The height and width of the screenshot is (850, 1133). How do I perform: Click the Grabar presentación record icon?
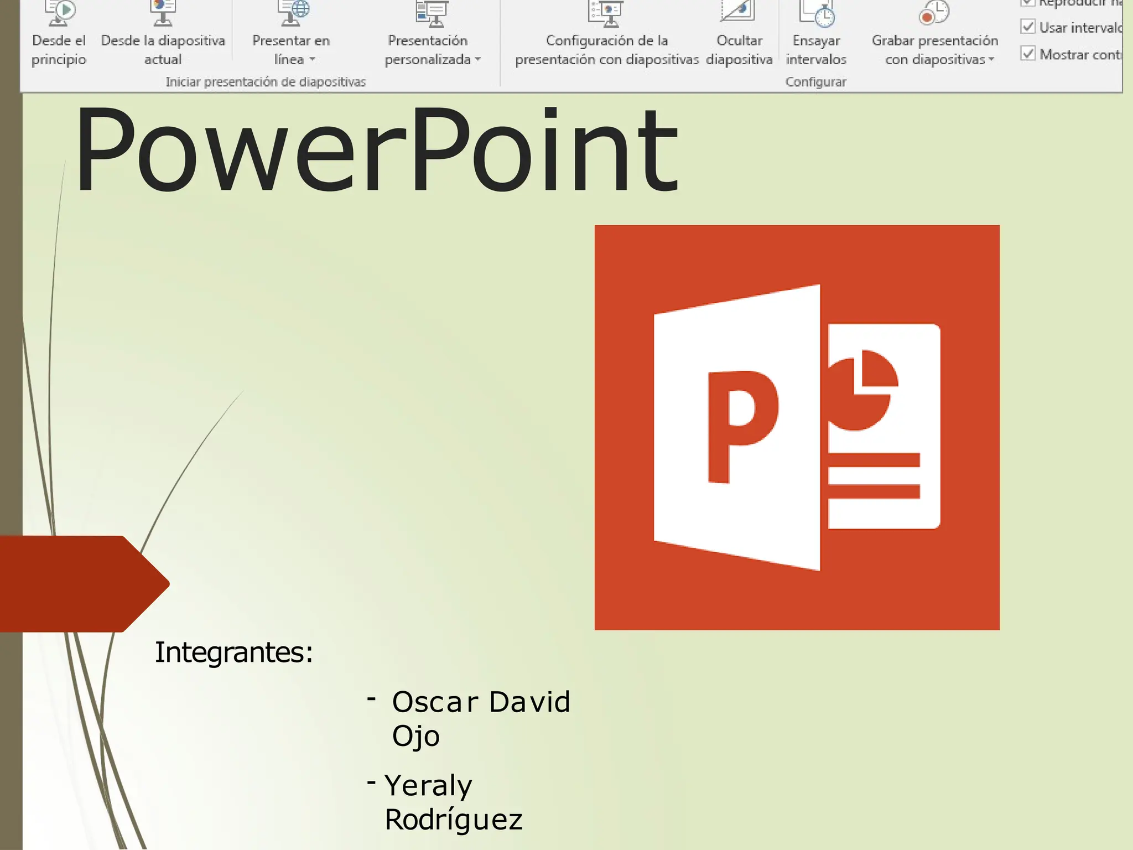coord(934,12)
